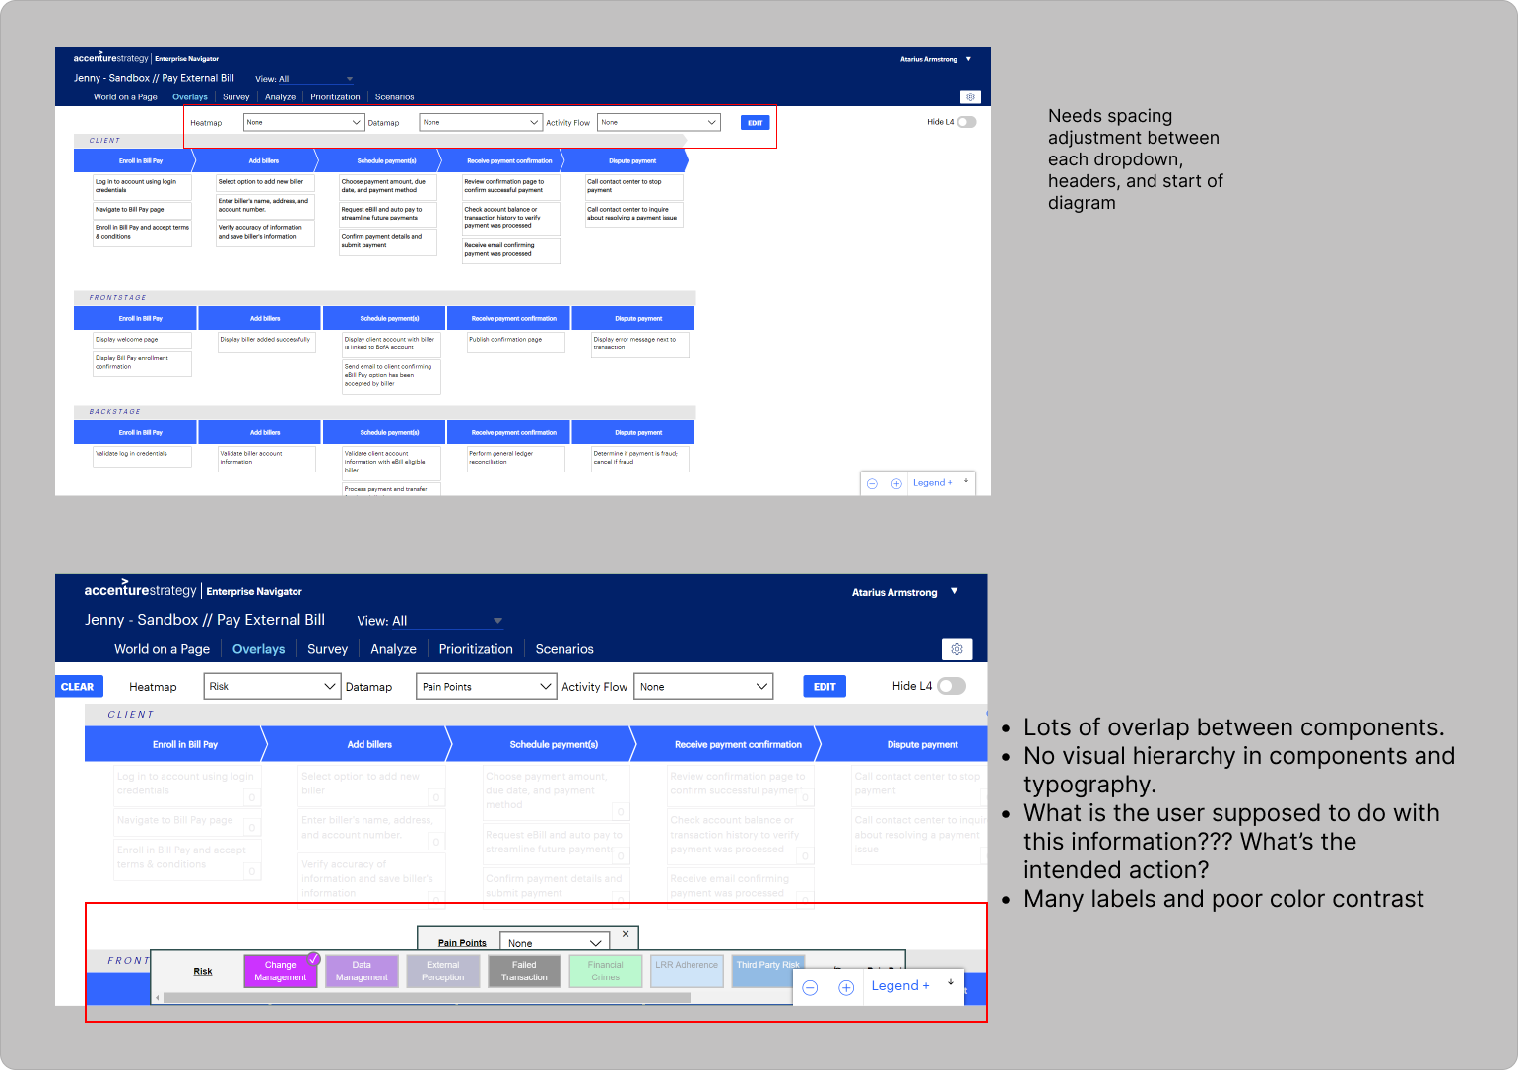This screenshot has height=1070, width=1518.
Task: Toggle the Hide L4 switch in the larger mockup
Action: click(952, 686)
